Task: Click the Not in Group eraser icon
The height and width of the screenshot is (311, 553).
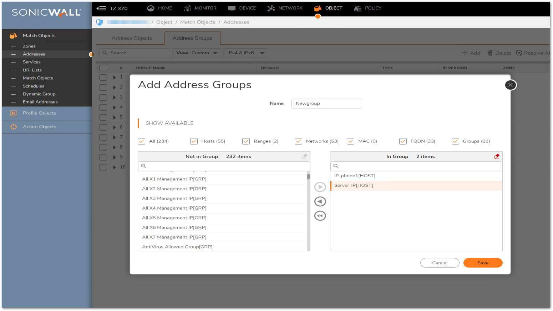Action: 304,156
